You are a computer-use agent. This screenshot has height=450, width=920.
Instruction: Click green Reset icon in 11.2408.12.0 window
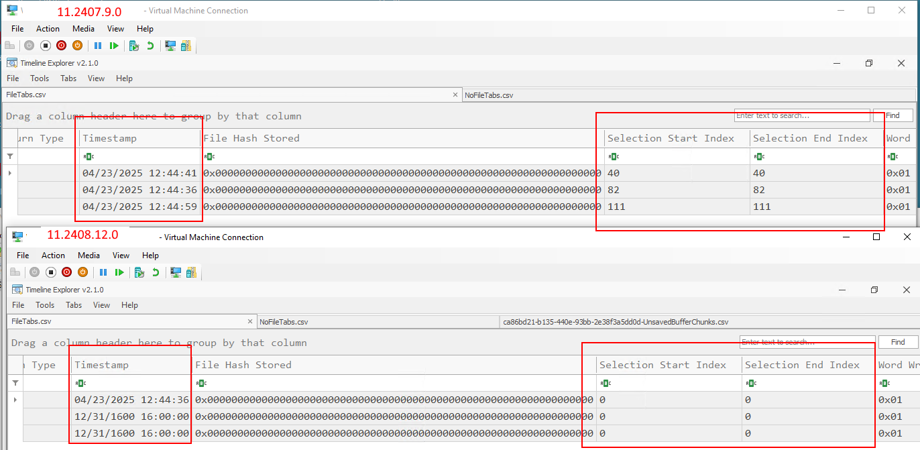[x=119, y=272]
